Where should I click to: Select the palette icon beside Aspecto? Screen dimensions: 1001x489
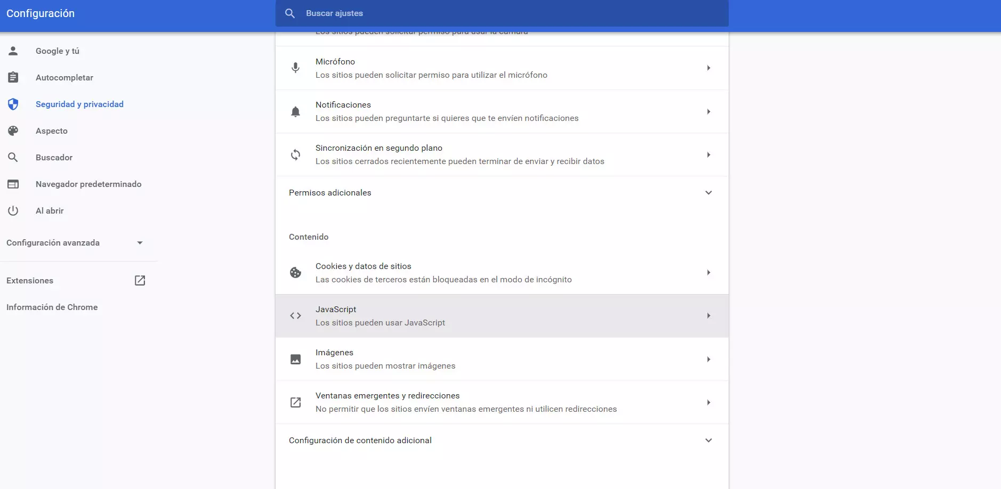pos(13,131)
